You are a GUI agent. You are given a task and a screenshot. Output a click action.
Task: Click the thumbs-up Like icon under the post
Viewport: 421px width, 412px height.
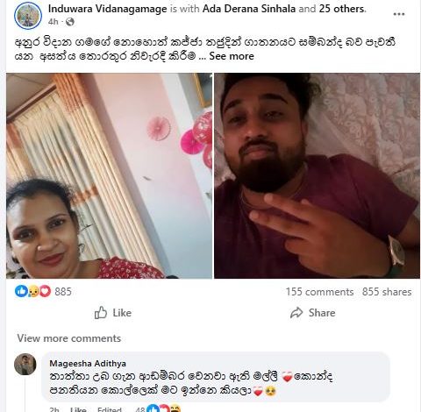click(x=100, y=313)
